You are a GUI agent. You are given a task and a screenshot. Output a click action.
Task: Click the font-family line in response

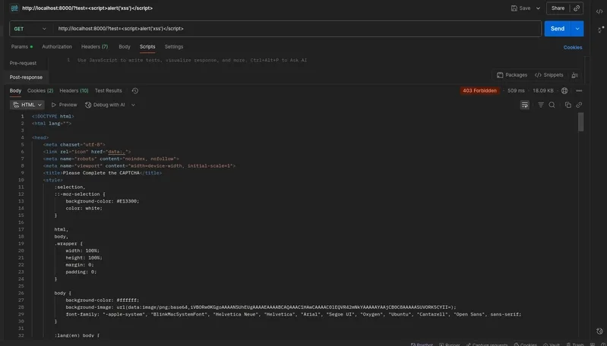[x=293, y=314]
